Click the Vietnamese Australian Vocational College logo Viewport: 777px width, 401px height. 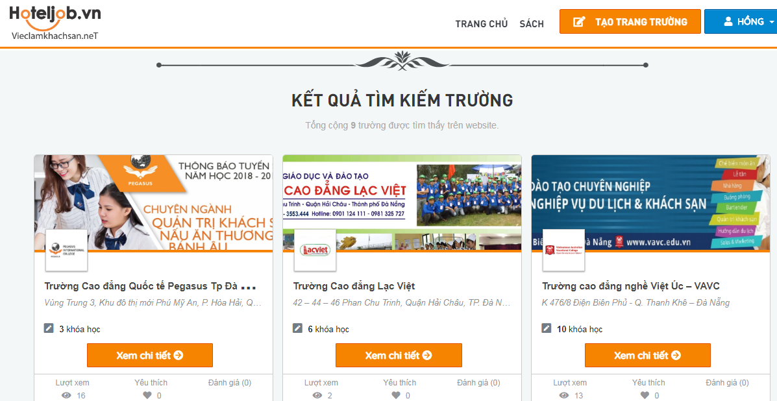(563, 250)
